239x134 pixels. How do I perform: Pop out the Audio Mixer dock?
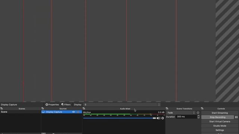click(84, 108)
